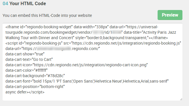
Task: Click the "04" step number
Action: [5, 3]
